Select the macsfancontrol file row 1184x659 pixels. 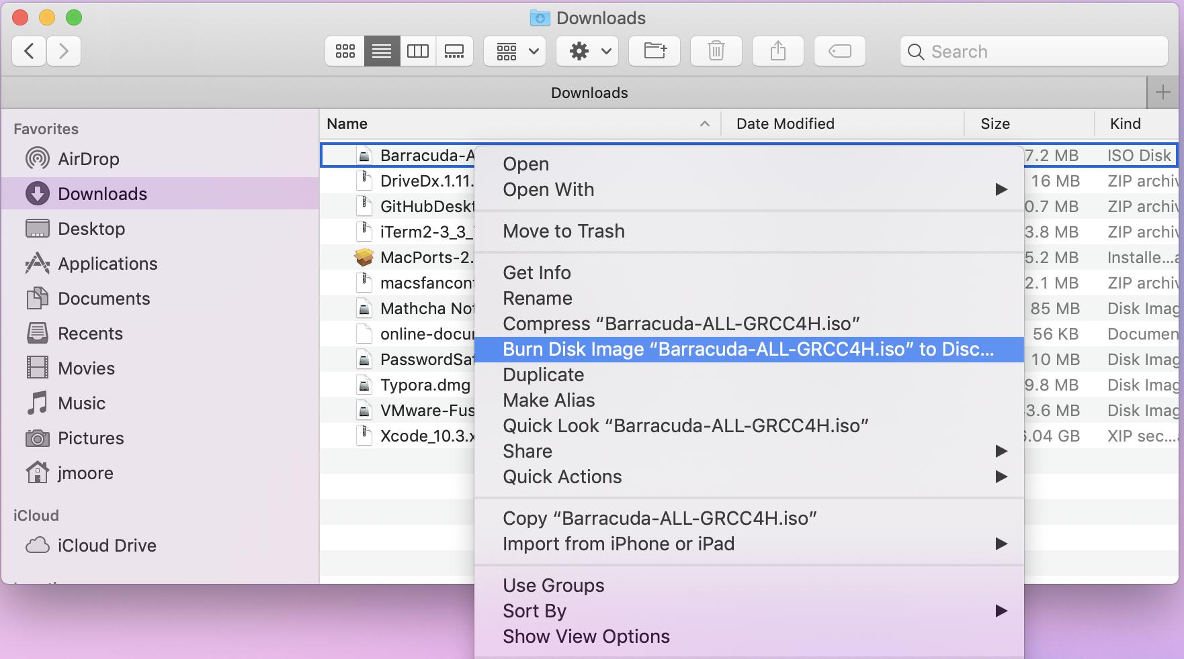coord(398,283)
